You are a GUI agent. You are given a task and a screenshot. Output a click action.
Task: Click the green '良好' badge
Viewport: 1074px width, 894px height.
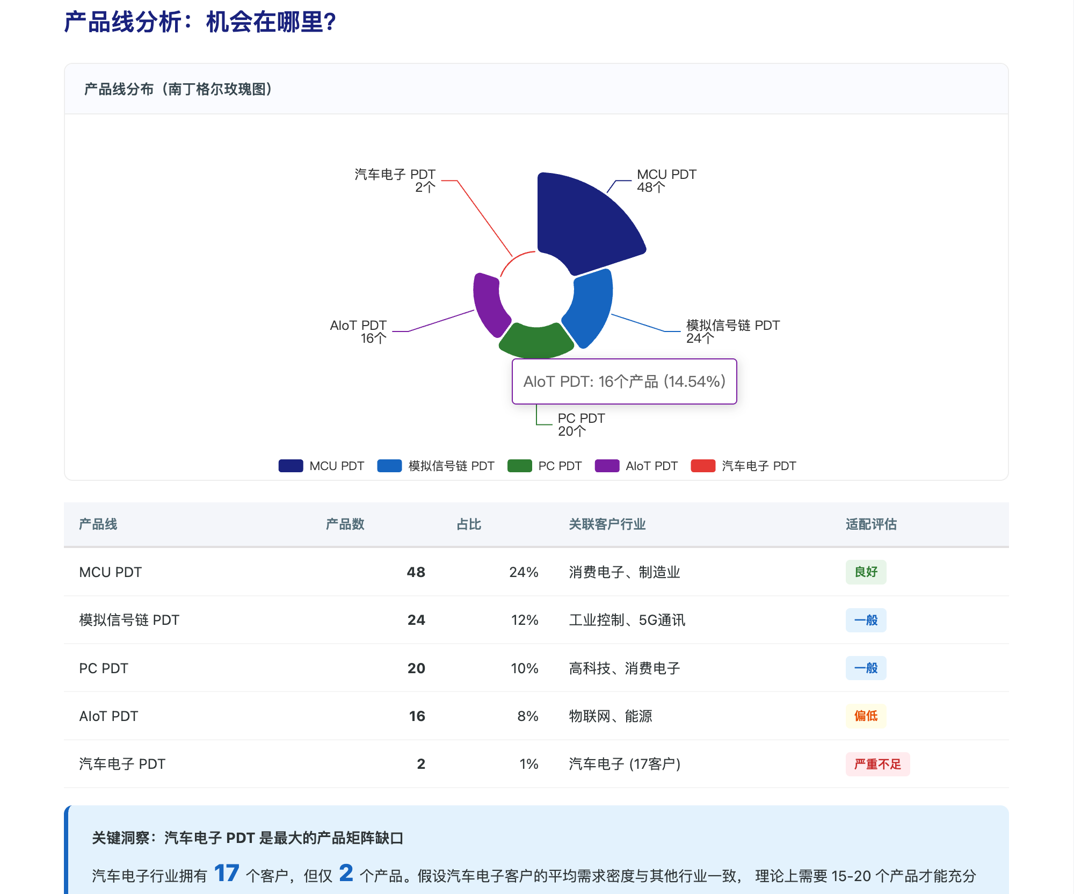pos(866,572)
